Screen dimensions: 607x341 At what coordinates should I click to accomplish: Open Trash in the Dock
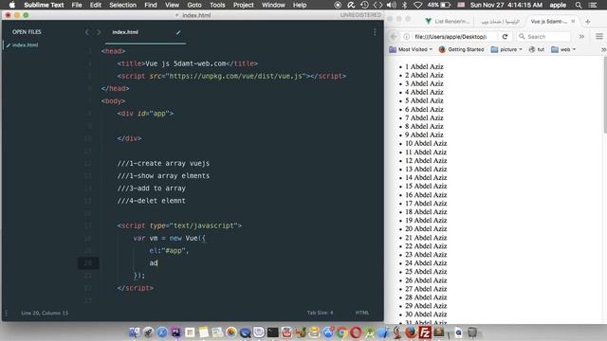tap(472, 332)
